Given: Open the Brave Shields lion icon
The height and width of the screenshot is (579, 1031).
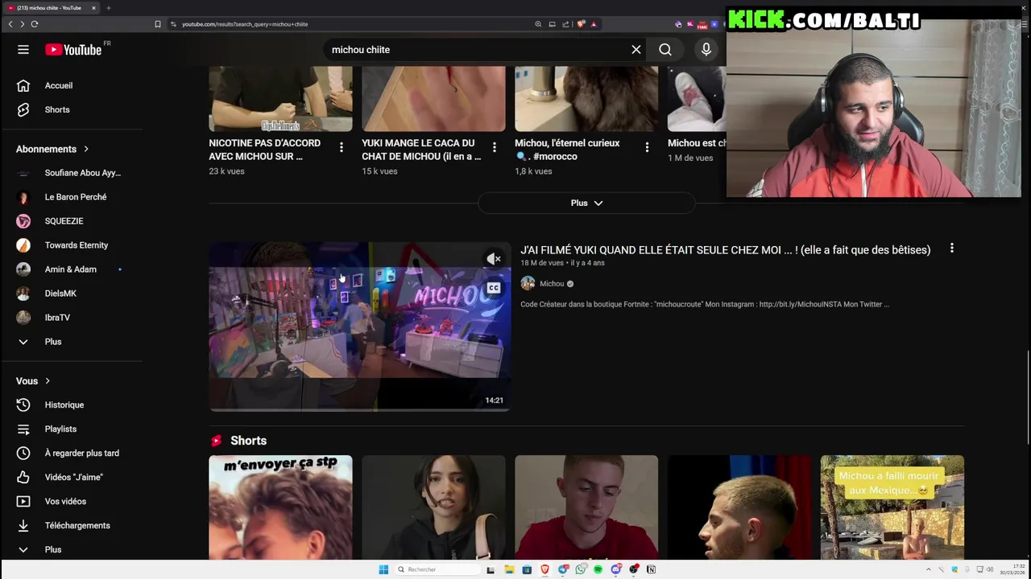Looking at the screenshot, I should point(581,24).
